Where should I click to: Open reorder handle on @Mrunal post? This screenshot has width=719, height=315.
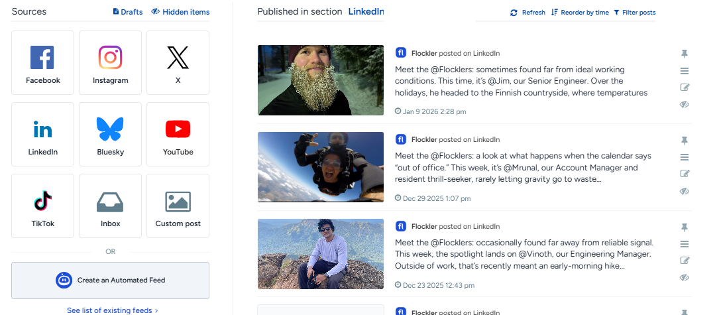(684, 157)
